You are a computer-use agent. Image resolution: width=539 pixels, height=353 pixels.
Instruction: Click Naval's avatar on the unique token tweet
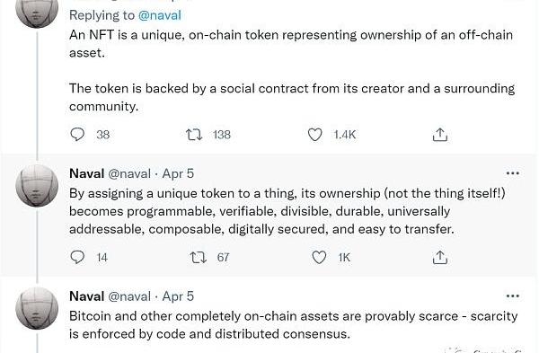tap(37, 185)
